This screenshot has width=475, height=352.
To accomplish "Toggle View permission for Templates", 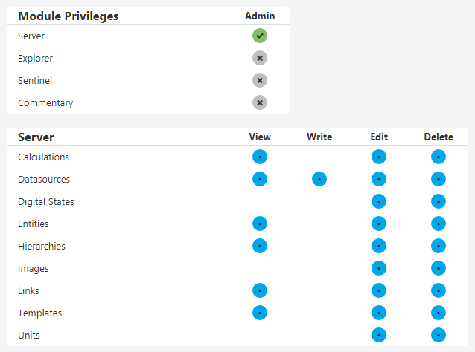I will click(x=260, y=313).
